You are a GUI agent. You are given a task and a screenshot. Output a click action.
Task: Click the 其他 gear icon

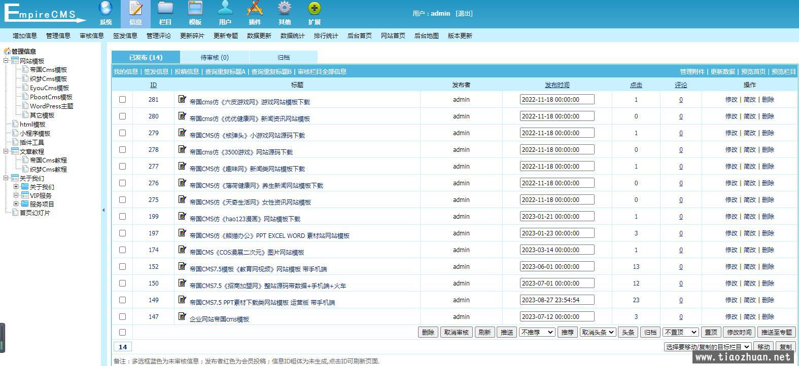click(x=285, y=9)
